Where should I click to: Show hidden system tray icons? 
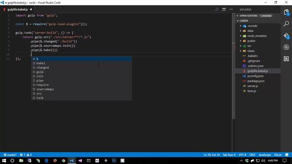pyautogui.click(x=241, y=160)
